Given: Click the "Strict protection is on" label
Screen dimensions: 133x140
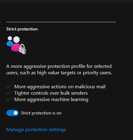Looking at the screenshot, I should [41, 113].
